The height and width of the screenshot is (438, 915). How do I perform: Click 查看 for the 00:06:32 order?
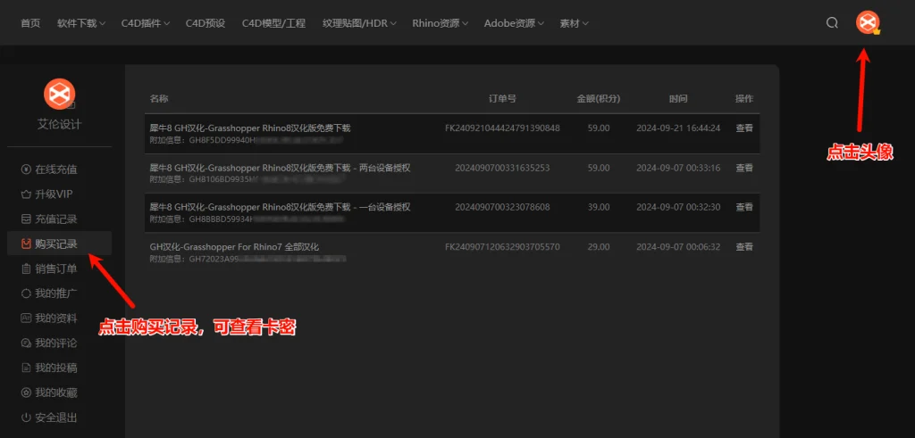(744, 247)
